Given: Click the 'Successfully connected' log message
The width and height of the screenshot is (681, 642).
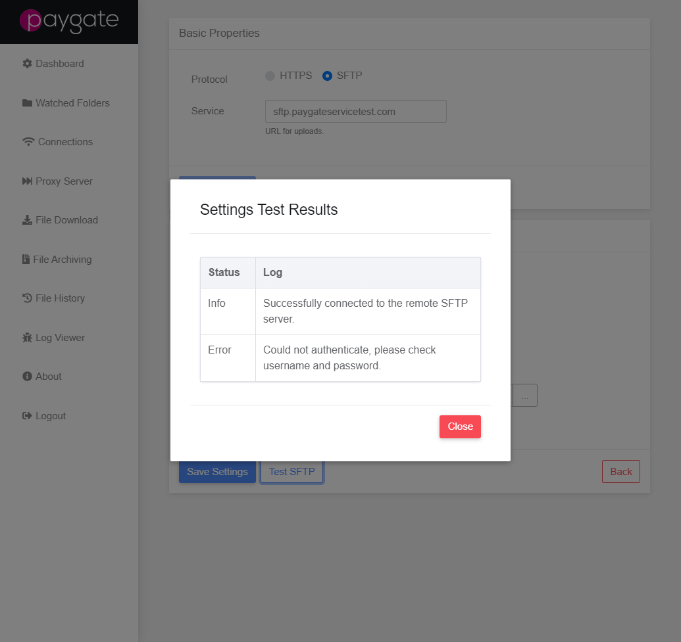Looking at the screenshot, I should coord(365,311).
